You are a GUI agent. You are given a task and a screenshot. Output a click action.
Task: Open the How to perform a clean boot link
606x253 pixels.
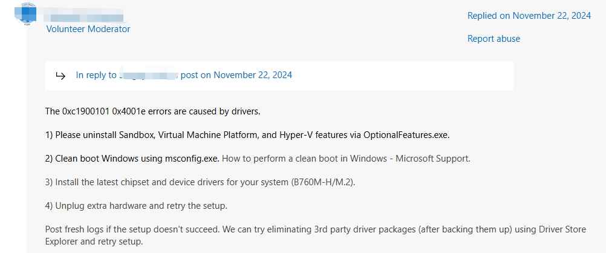click(x=346, y=159)
